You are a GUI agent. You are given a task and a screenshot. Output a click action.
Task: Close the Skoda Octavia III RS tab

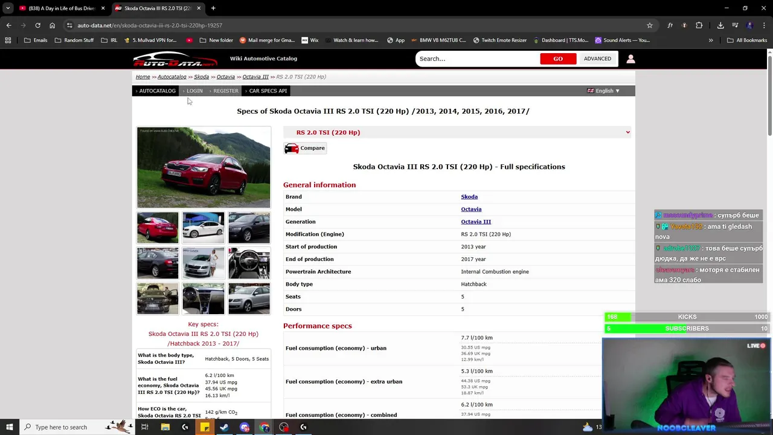tap(199, 8)
